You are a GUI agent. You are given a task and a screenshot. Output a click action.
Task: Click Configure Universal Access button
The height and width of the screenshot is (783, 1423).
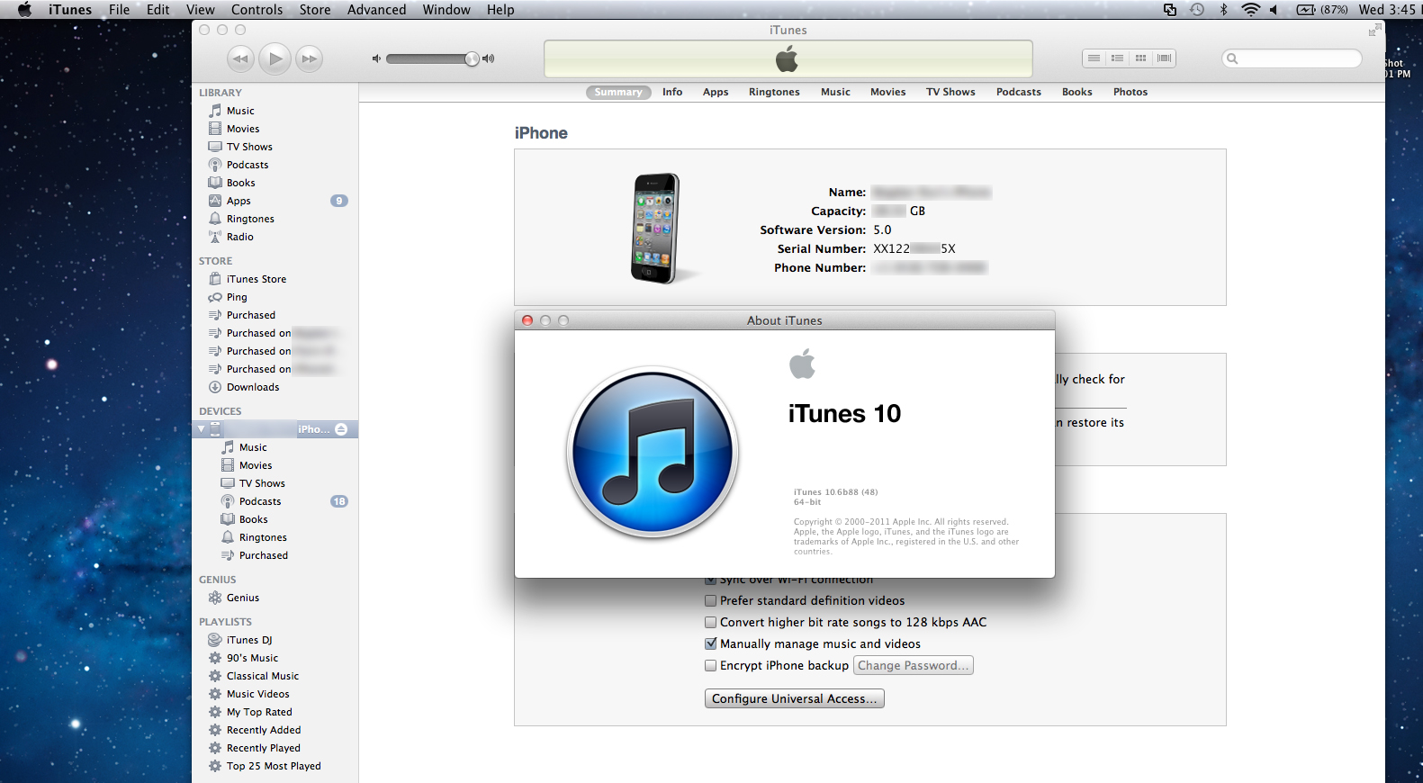point(794,698)
